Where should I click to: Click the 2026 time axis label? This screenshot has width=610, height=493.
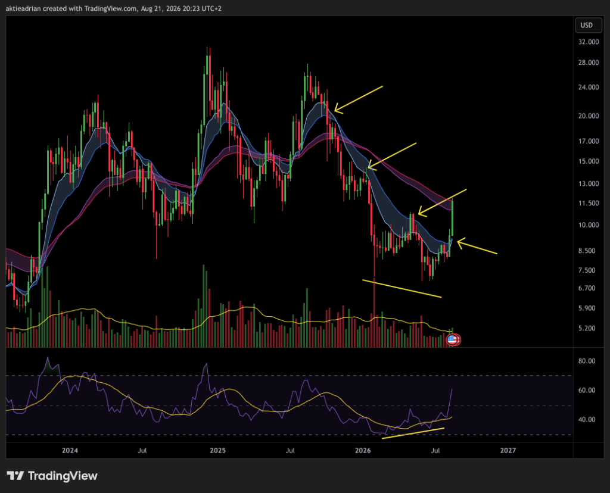[363, 451]
